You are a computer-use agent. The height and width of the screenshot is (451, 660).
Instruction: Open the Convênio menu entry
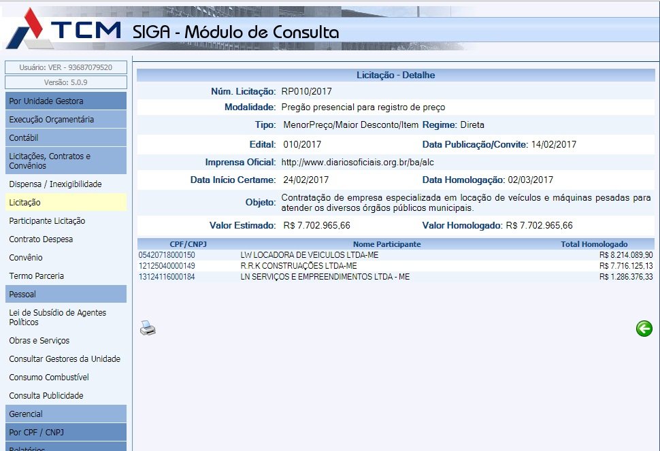point(26,258)
